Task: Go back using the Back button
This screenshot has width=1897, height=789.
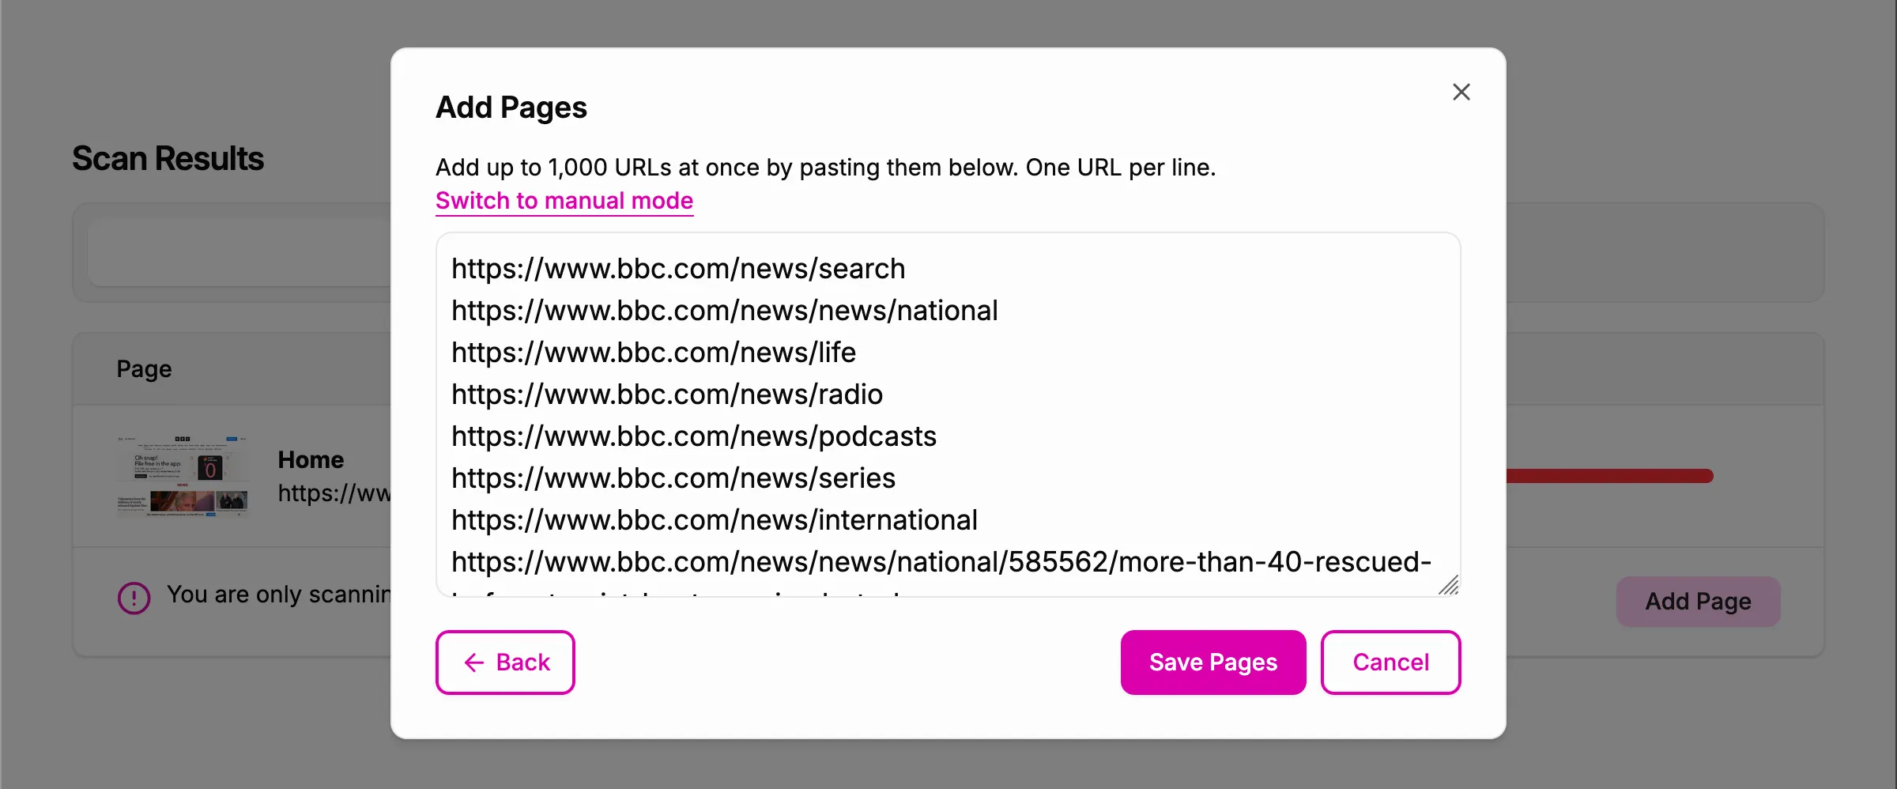Action: tap(505, 663)
